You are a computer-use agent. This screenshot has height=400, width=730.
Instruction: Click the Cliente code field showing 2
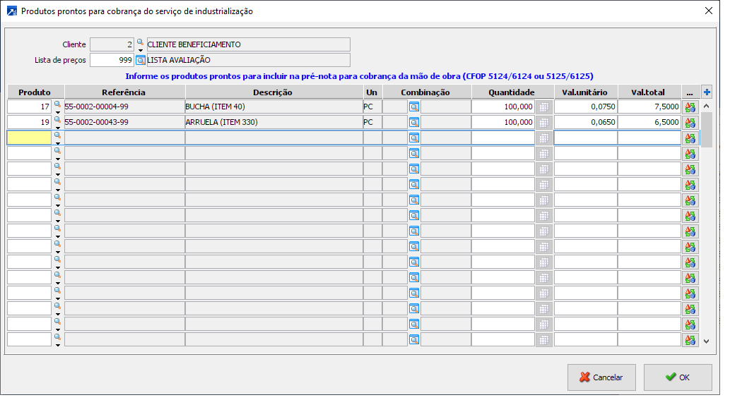click(x=112, y=44)
